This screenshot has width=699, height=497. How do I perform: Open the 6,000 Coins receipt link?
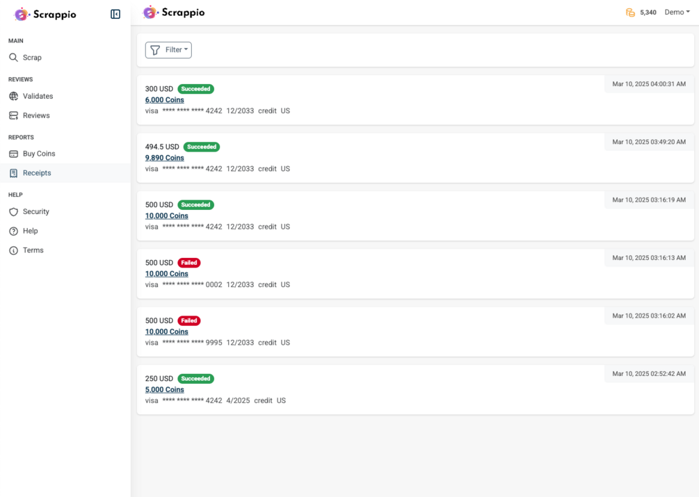(x=165, y=100)
